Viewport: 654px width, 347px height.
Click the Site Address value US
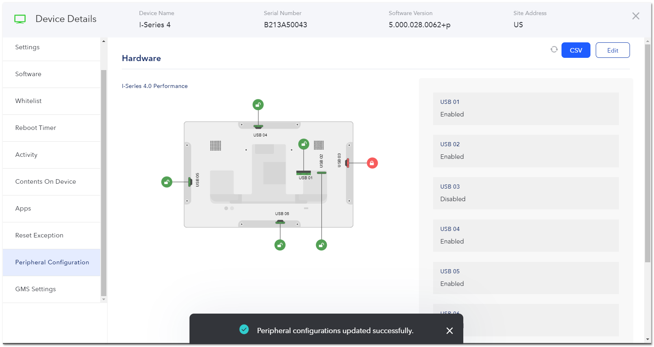click(x=518, y=25)
